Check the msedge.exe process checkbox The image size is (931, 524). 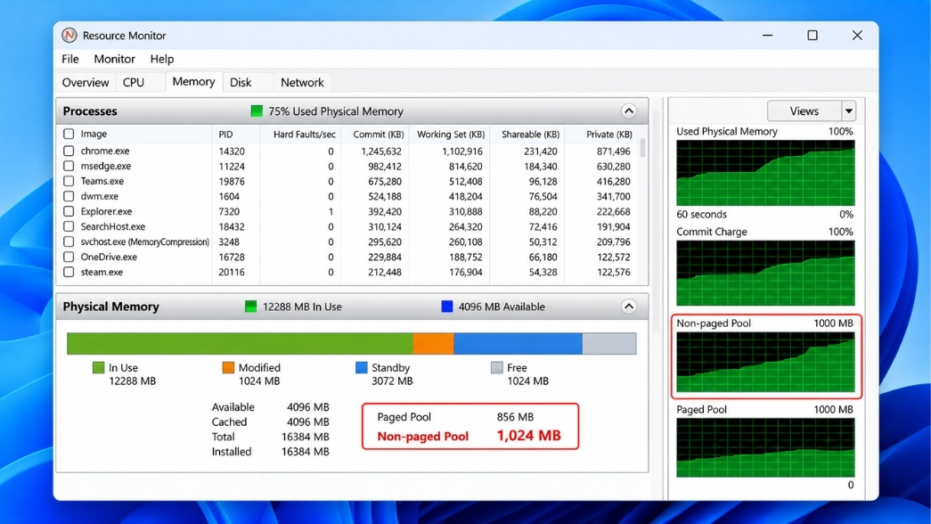point(69,166)
